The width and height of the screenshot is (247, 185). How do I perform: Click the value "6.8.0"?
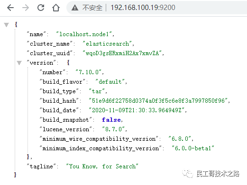180,139
